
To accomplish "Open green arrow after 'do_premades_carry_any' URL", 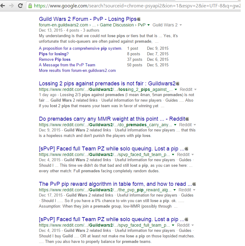I will 175,125.
